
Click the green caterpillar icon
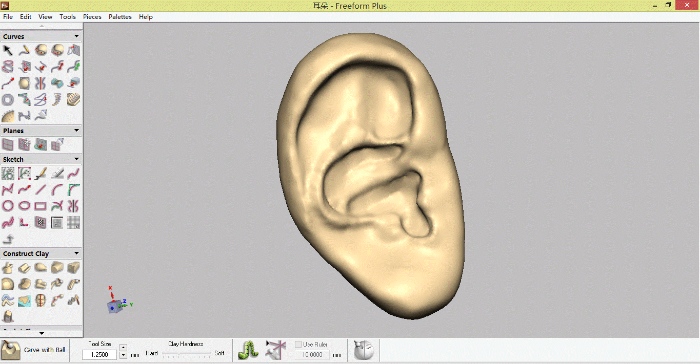coord(248,350)
